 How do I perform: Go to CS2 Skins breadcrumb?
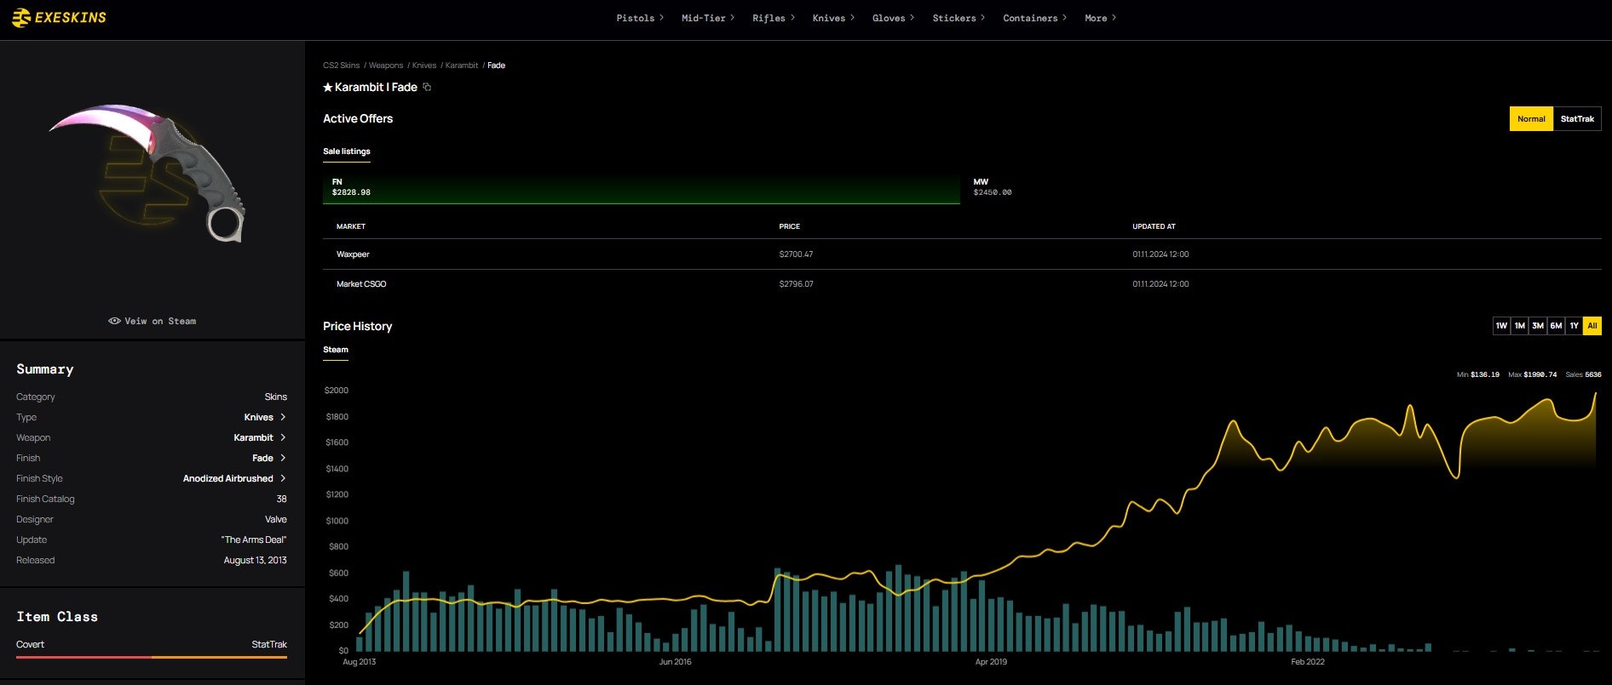[341, 66]
